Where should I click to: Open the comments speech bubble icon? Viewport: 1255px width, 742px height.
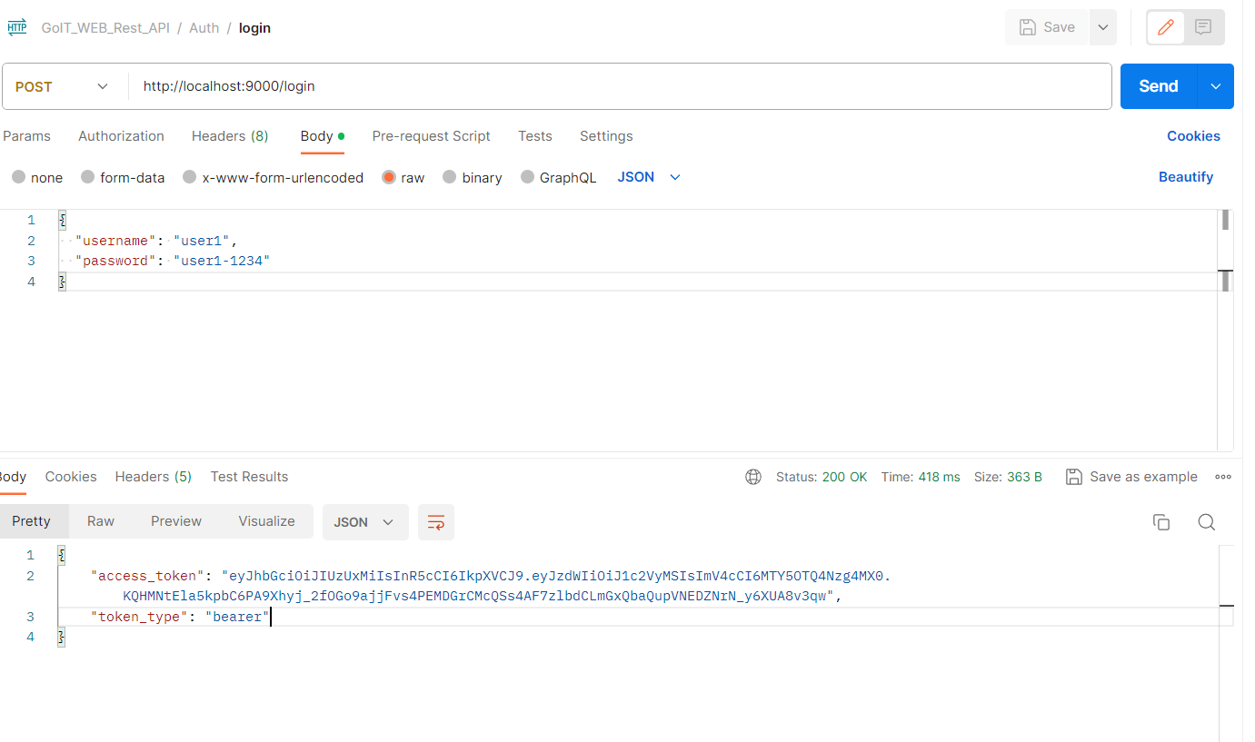pyautogui.click(x=1203, y=27)
